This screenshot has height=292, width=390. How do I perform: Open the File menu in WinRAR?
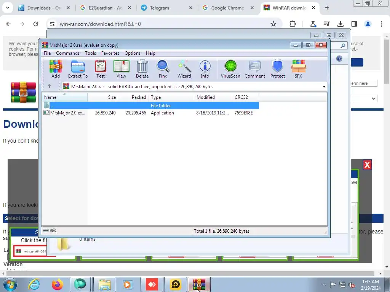point(47,53)
